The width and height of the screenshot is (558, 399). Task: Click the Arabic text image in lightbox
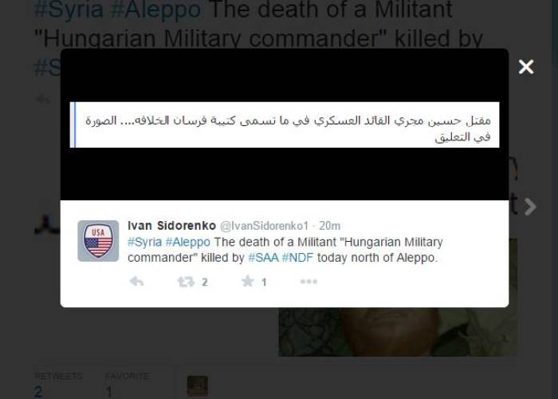(x=285, y=124)
